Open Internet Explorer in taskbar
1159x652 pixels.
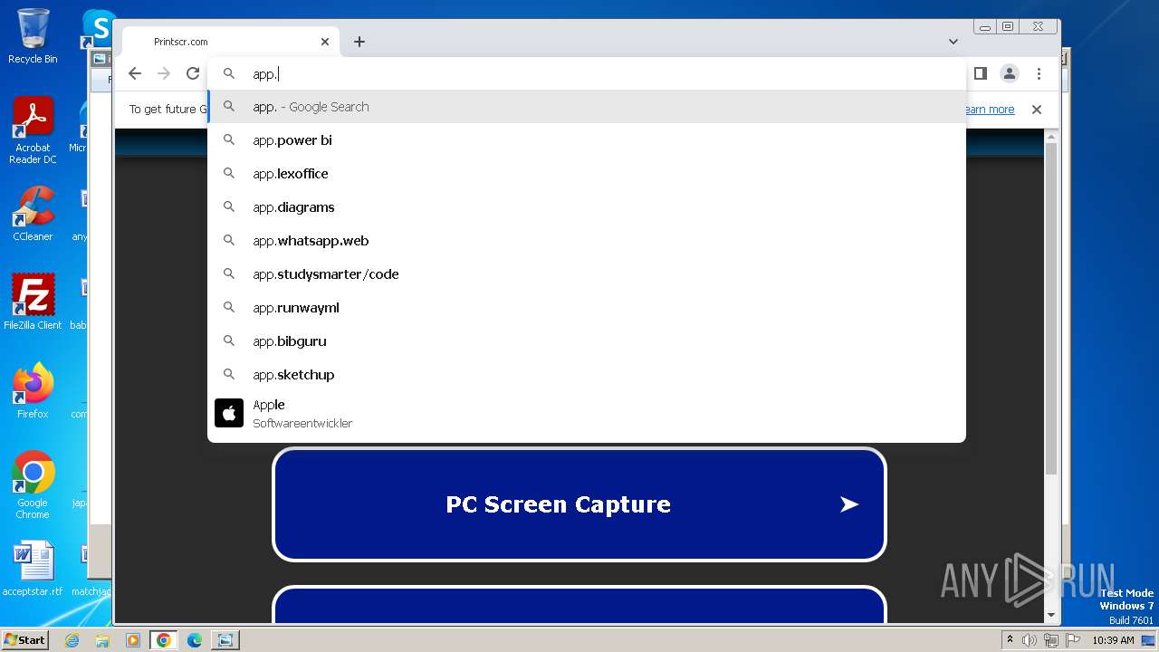pos(72,640)
